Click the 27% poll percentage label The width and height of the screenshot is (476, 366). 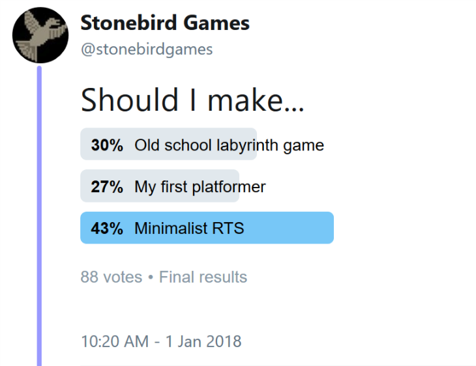tap(107, 186)
